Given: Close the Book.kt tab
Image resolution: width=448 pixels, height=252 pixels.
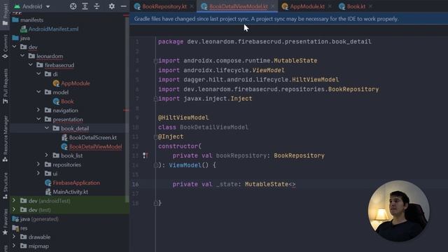Looking at the screenshot, I should [x=370, y=6].
